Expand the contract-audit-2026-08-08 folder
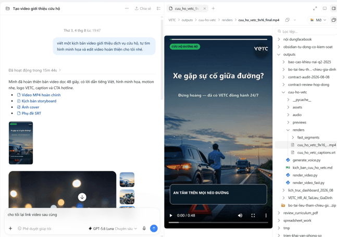This screenshot has height=237, width=337. coord(283,77)
